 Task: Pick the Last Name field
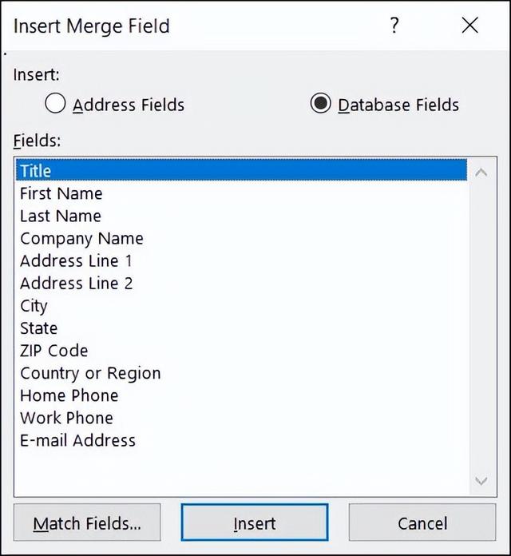[242, 216]
